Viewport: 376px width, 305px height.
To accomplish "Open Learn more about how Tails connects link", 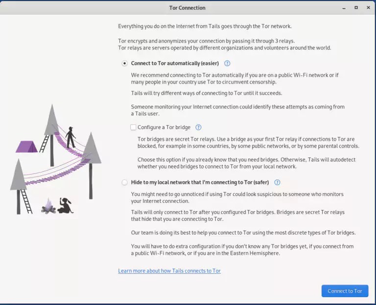I will click(169, 271).
